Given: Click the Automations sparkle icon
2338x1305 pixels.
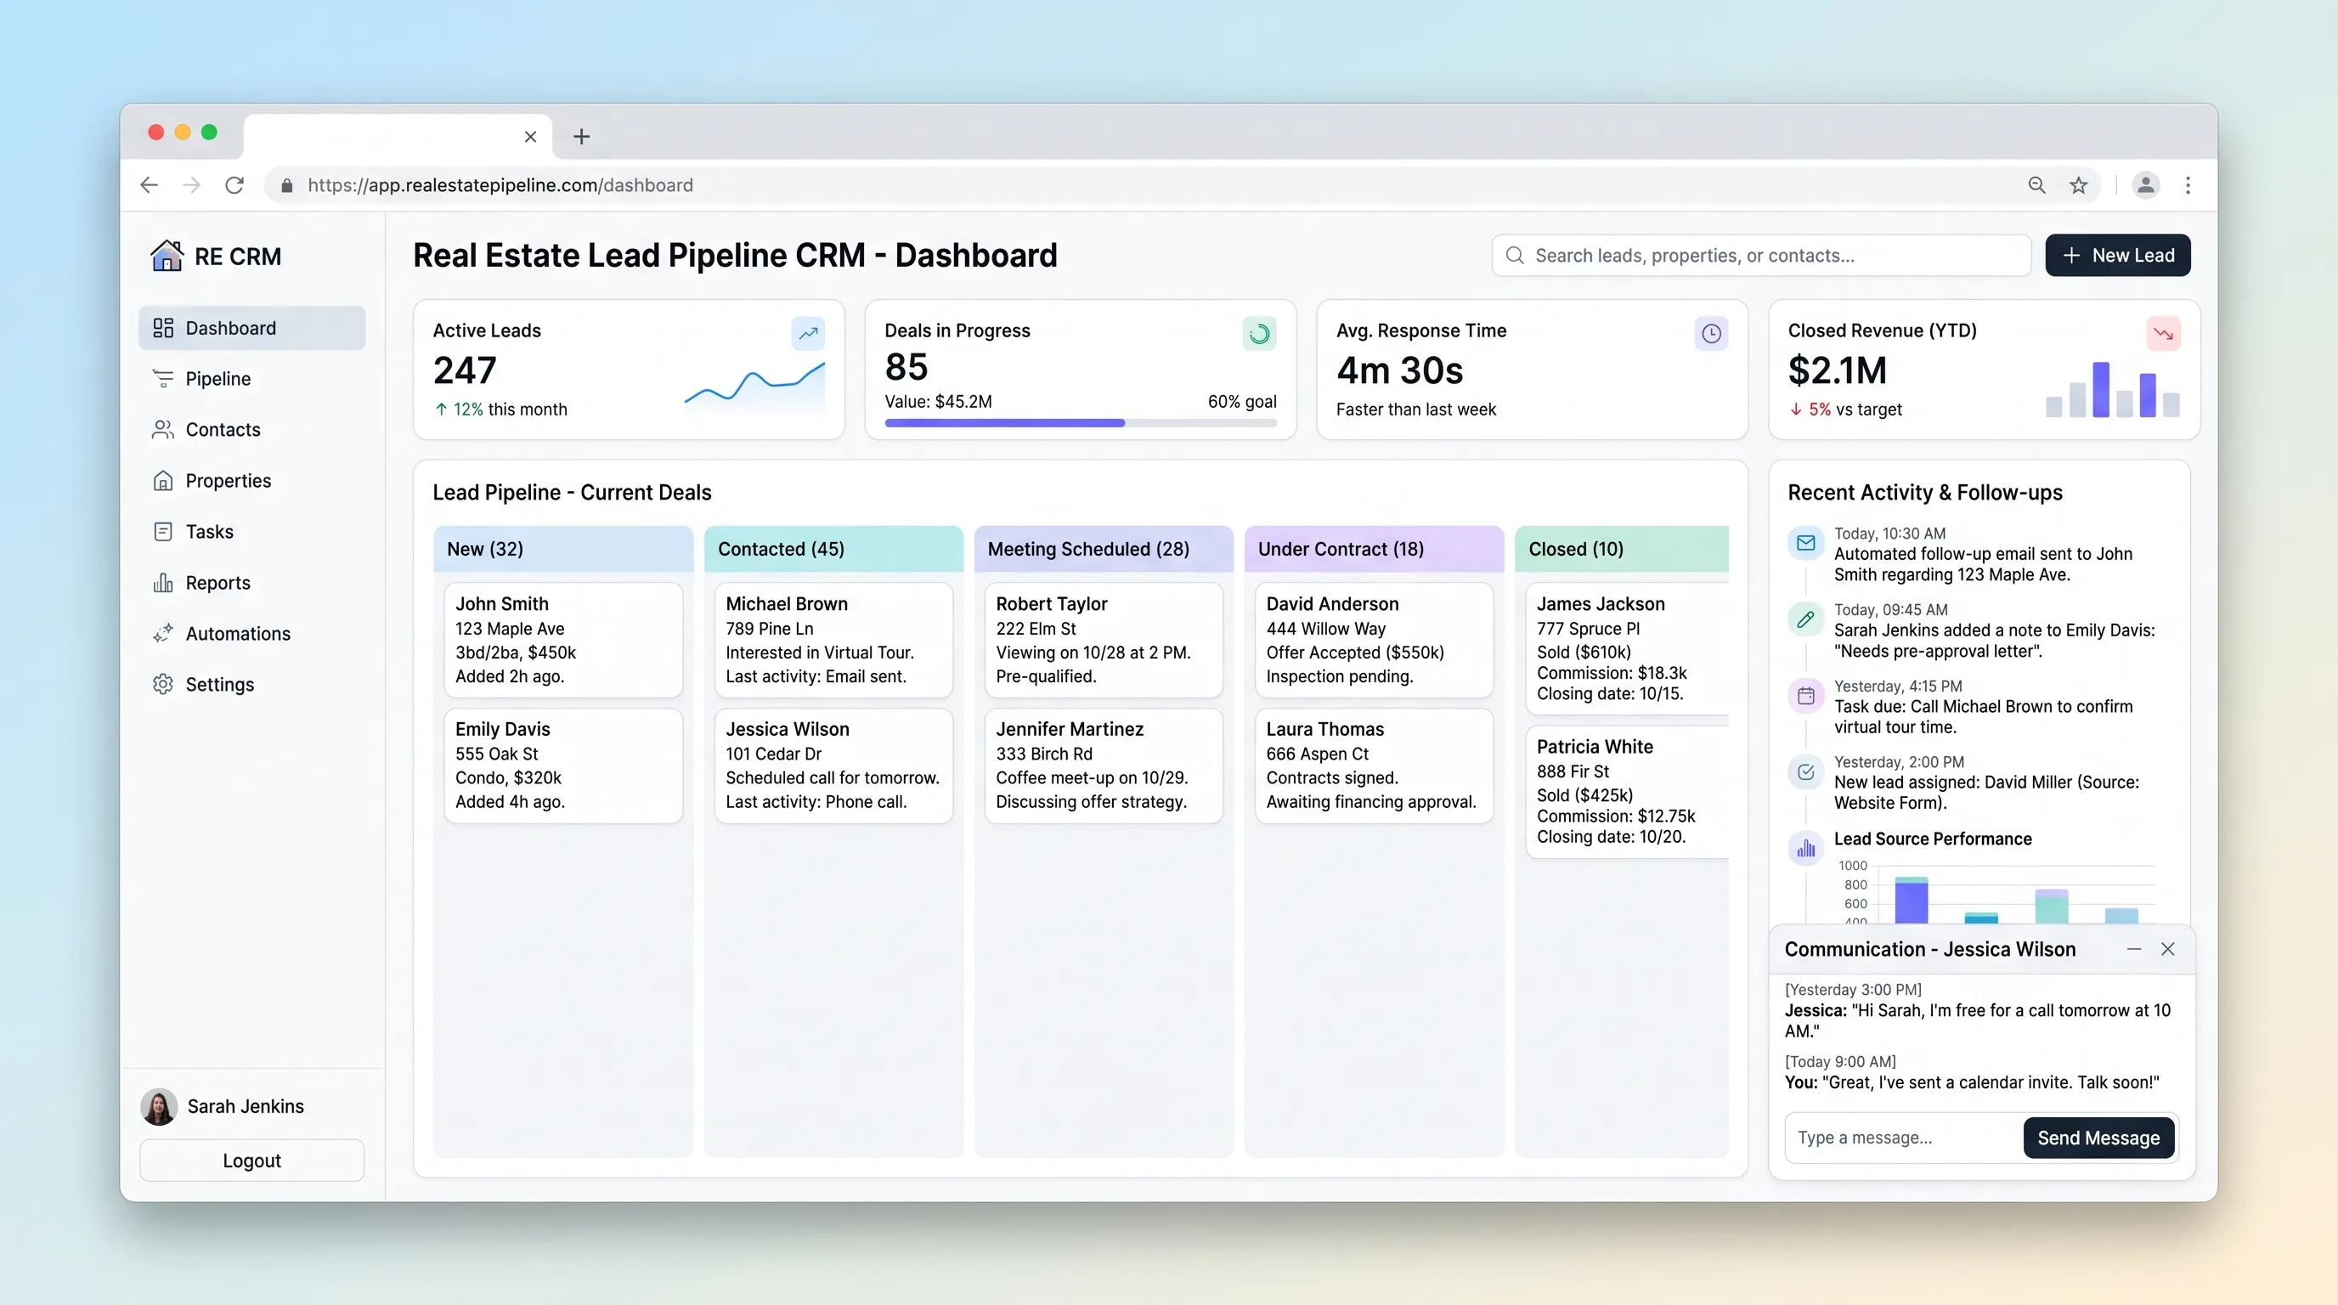Looking at the screenshot, I should (163, 634).
